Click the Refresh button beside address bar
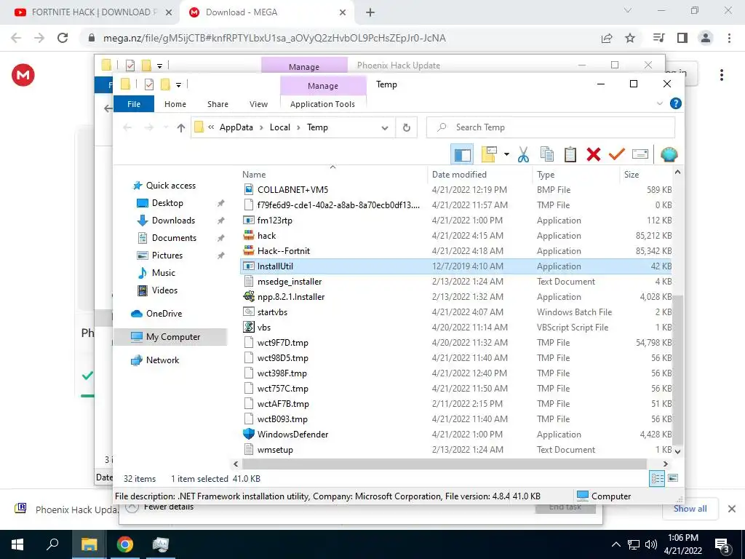This screenshot has width=745, height=559. 406,127
